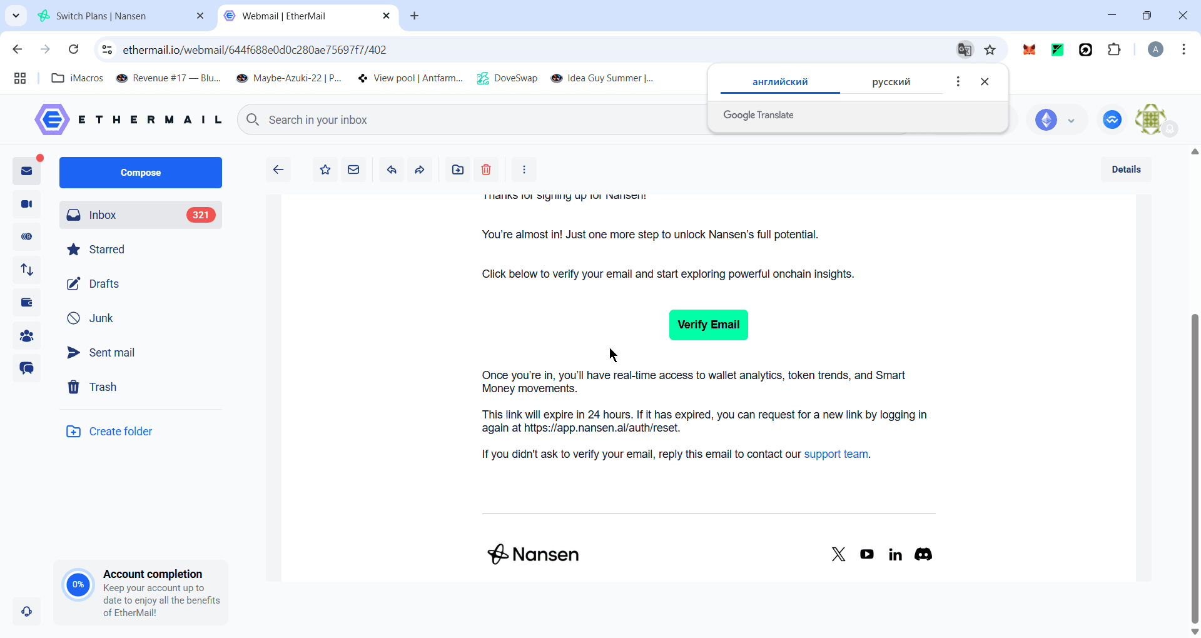Open Nansen X (Twitter) icon
1201x638 pixels.
[838, 554]
